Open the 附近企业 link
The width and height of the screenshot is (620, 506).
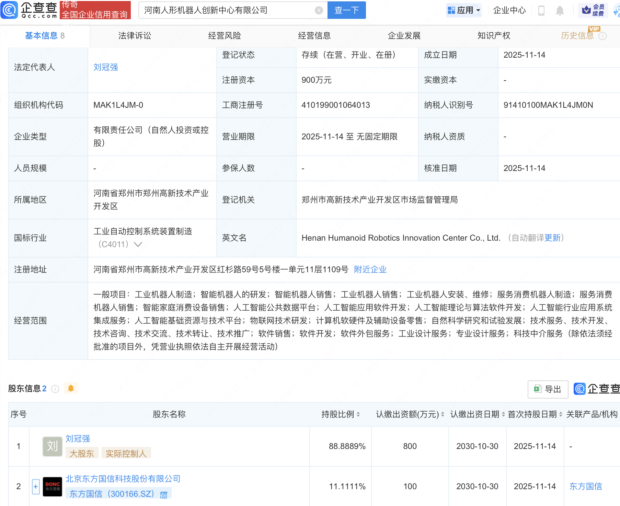coord(370,269)
